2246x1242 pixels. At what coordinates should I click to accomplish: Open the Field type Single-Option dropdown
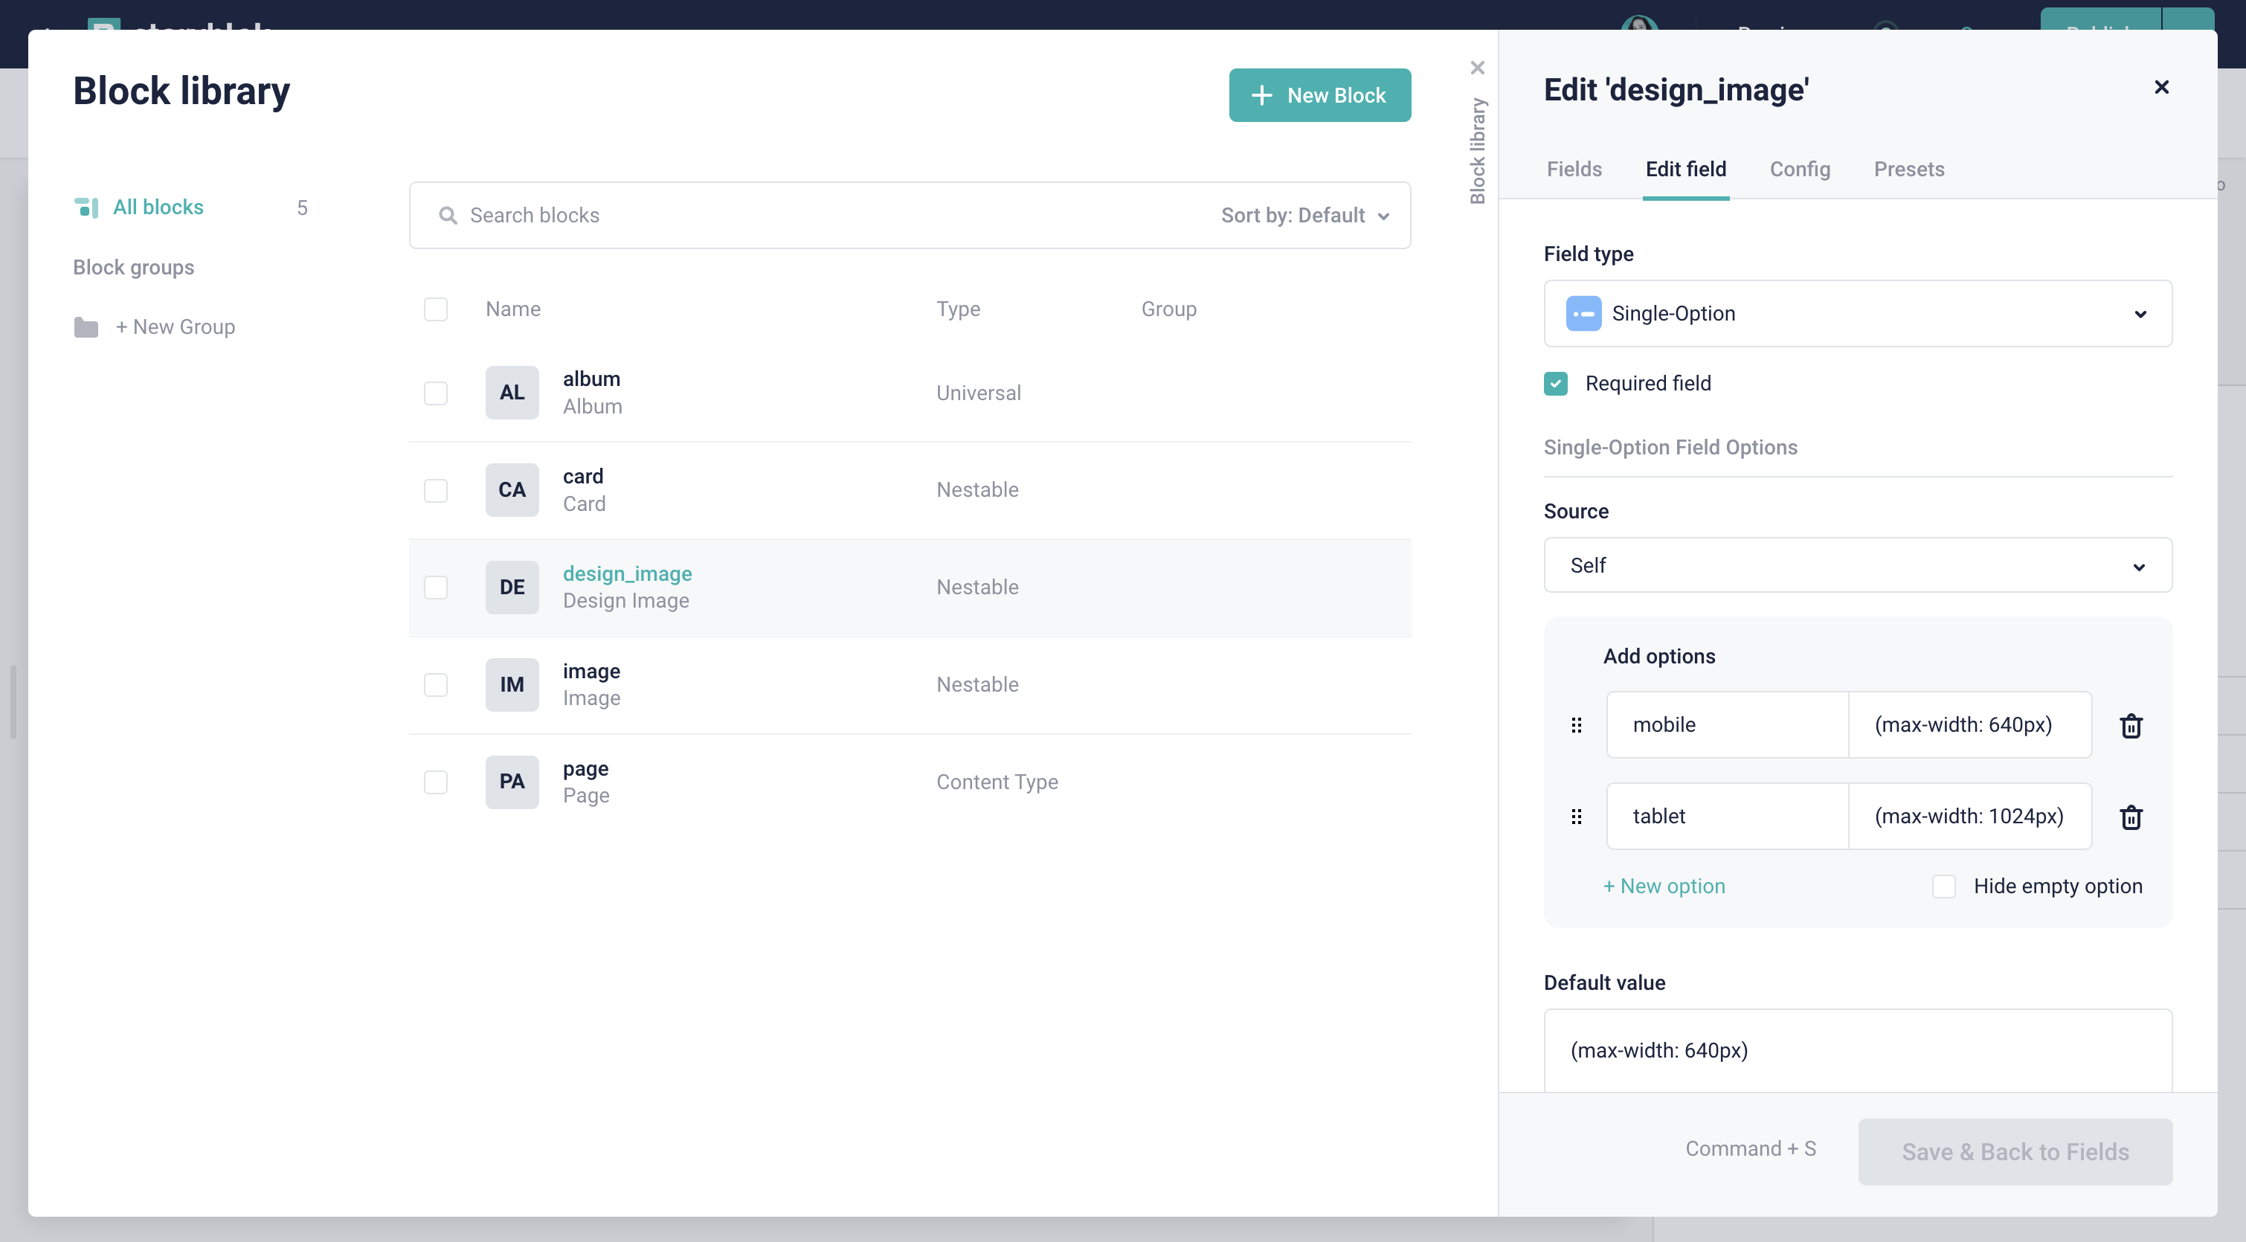pos(1857,314)
